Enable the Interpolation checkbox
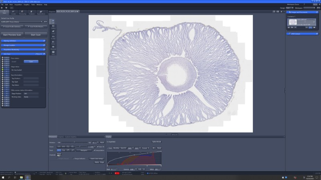 pyautogui.click(x=94, y=150)
